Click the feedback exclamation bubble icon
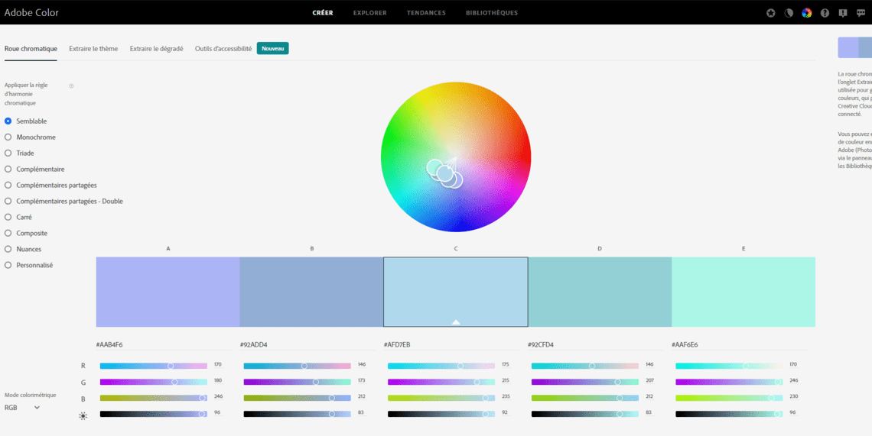The height and width of the screenshot is (436, 872). point(843,13)
